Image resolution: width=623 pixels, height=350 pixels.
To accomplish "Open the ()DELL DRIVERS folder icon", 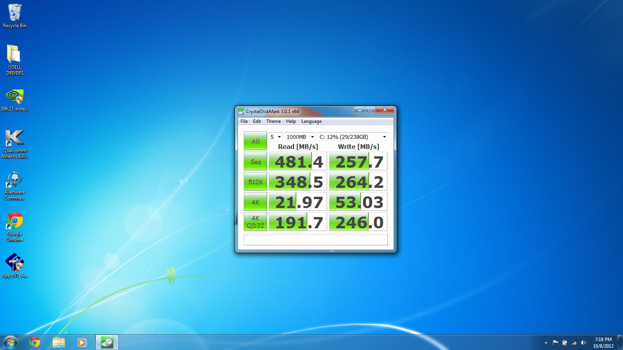I will pyautogui.click(x=15, y=59).
